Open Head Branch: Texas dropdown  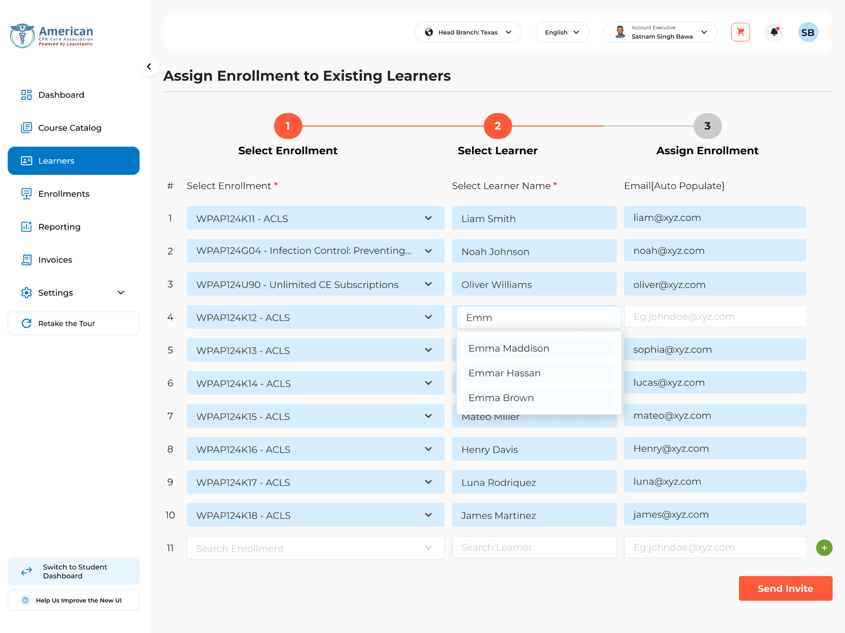pos(468,32)
